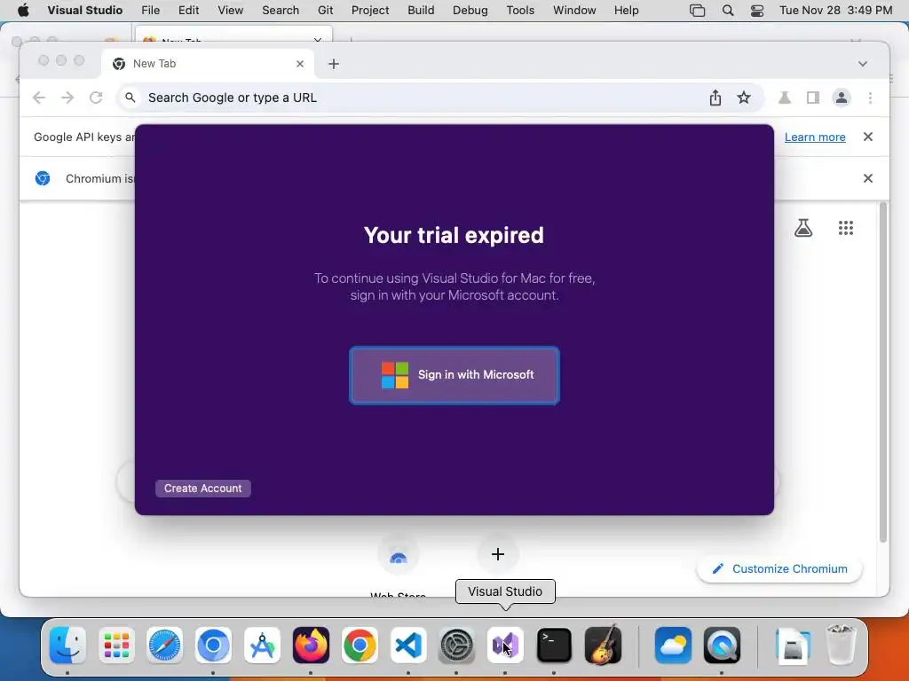Open the Learn more link
The image size is (909, 681).
tap(815, 137)
